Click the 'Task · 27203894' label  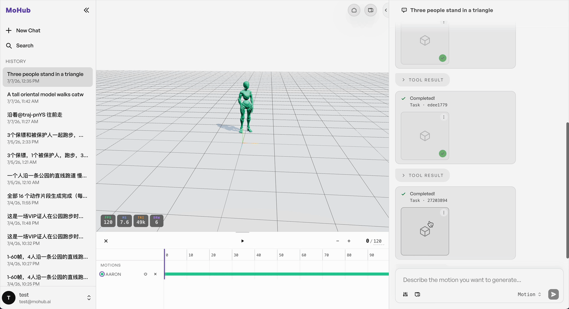pos(429,200)
